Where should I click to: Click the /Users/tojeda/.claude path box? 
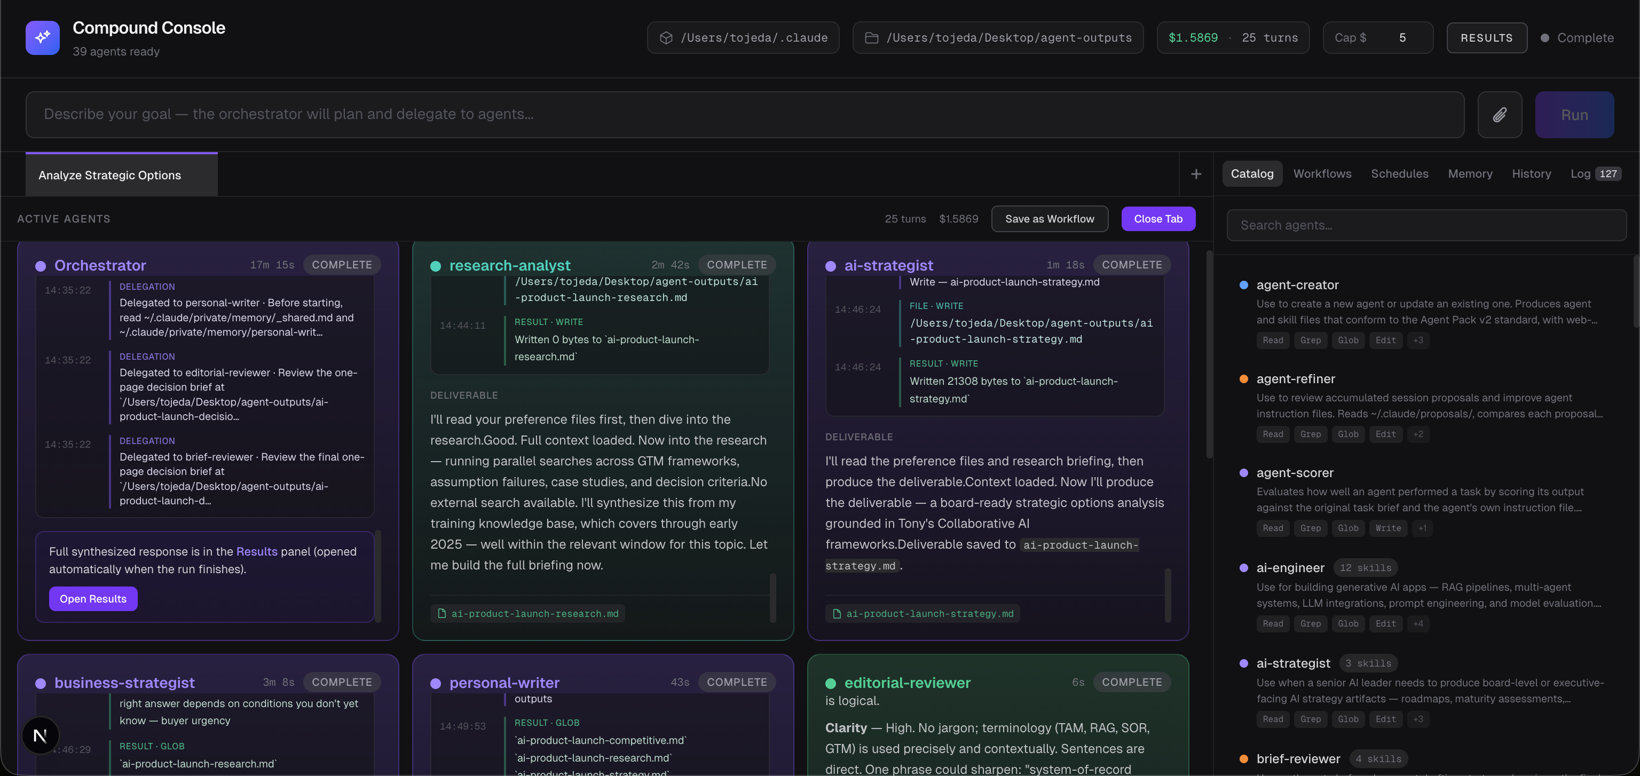[743, 37]
